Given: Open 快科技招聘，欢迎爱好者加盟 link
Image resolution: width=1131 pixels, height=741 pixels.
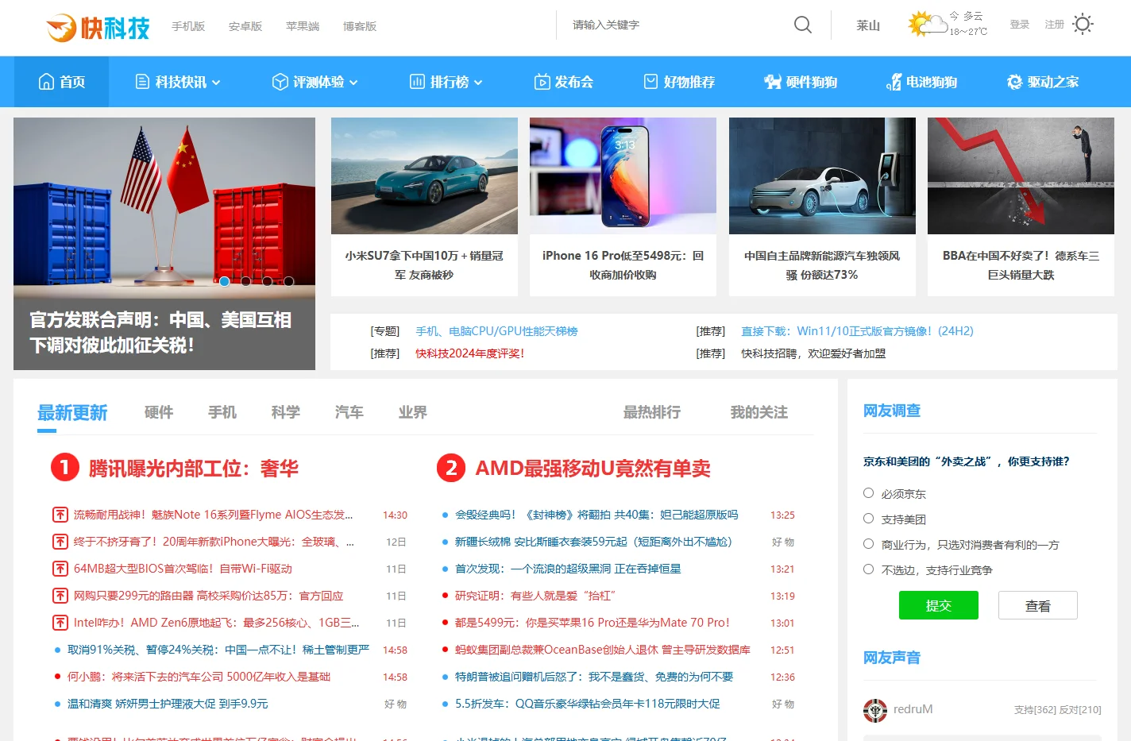Looking at the screenshot, I should click(813, 353).
